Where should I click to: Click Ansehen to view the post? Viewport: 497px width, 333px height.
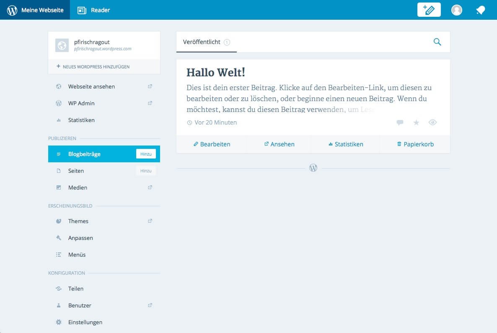tap(279, 144)
